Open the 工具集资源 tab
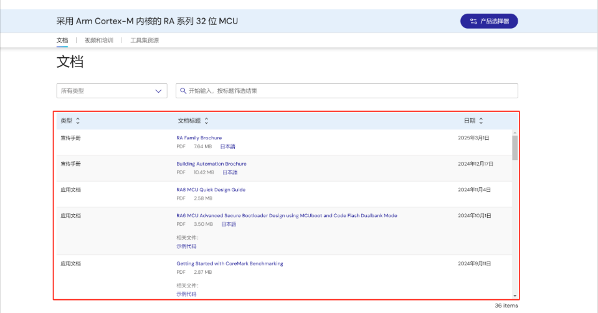The height and width of the screenshot is (313, 598). pyautogui.click(x=145, y=40)
